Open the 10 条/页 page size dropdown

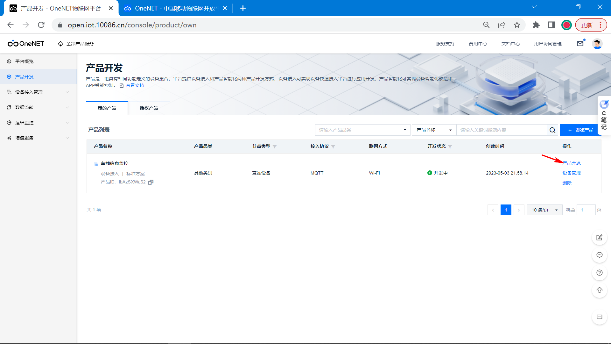(544, 210)
